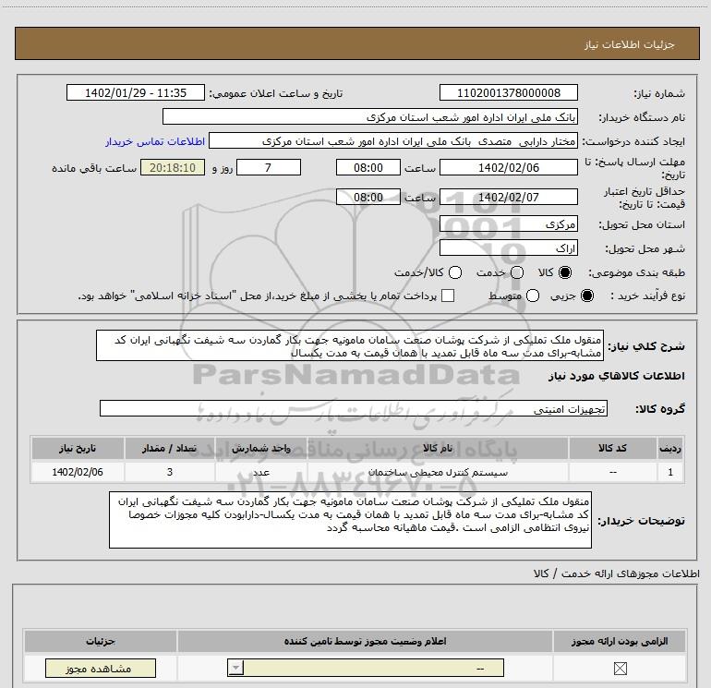Open the اطلاعات تماس خریدار link
The width and height of the screenshot is (711, 688).
click(x=155, y=141)
